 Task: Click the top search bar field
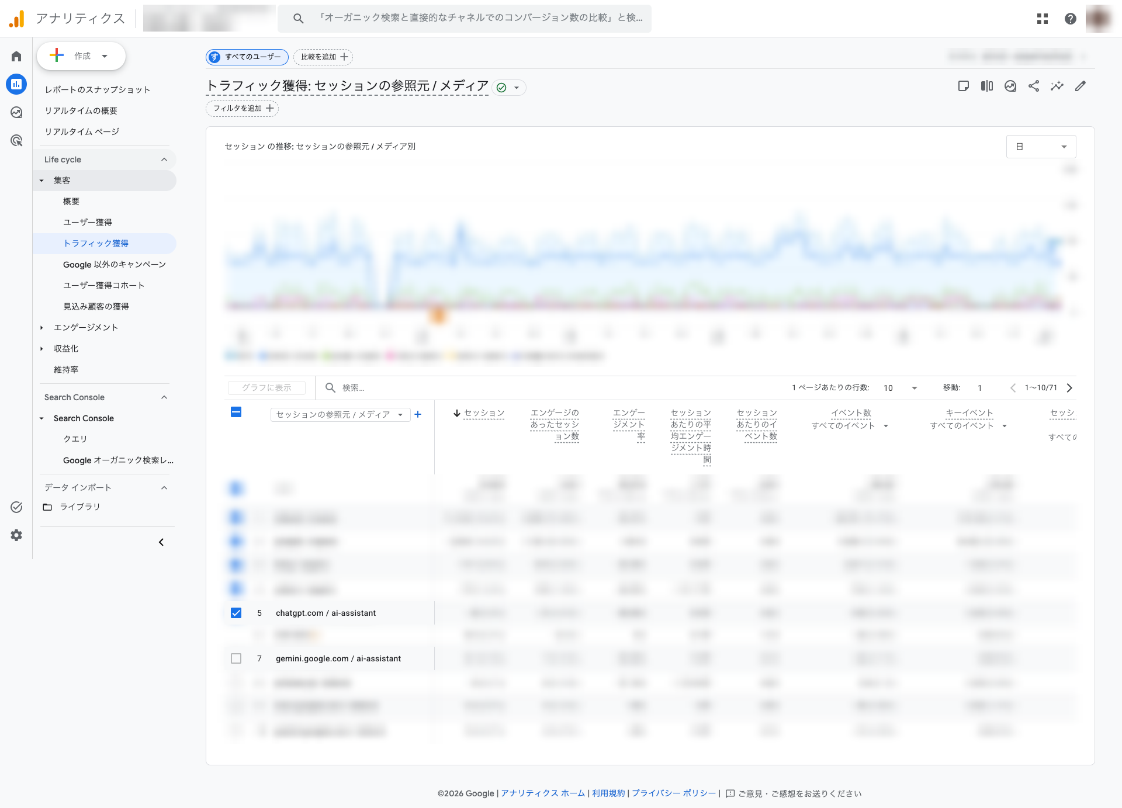click(x=465, y=18)
